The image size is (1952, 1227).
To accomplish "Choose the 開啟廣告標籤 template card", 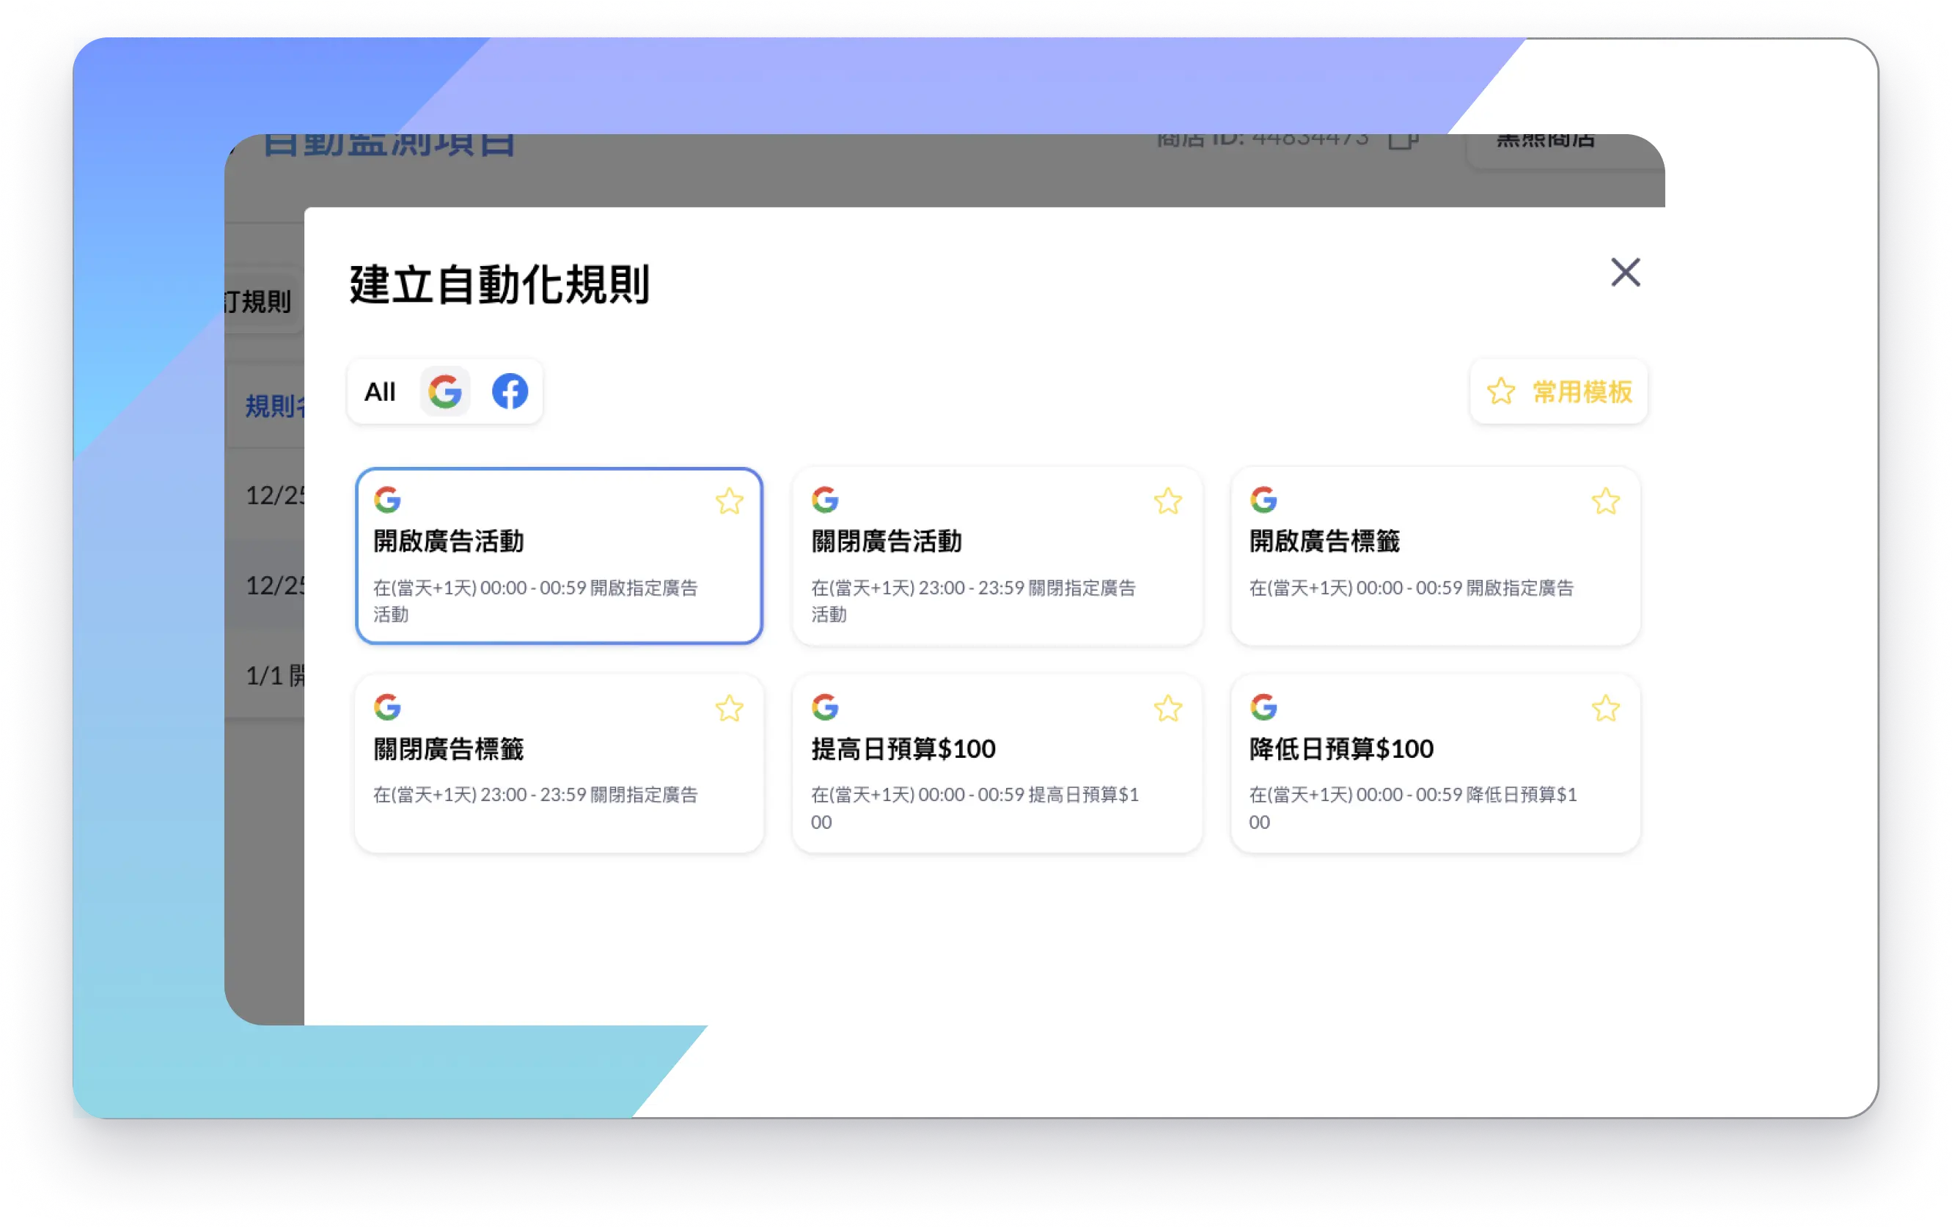I will (x=1435, y=567).
